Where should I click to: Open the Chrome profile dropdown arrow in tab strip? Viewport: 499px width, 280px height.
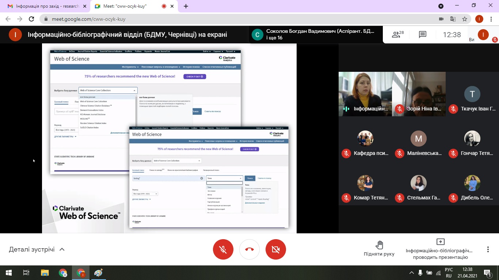click(441, 6)
